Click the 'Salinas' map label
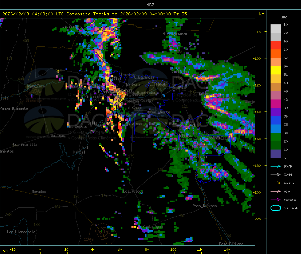 coord(58,136)
